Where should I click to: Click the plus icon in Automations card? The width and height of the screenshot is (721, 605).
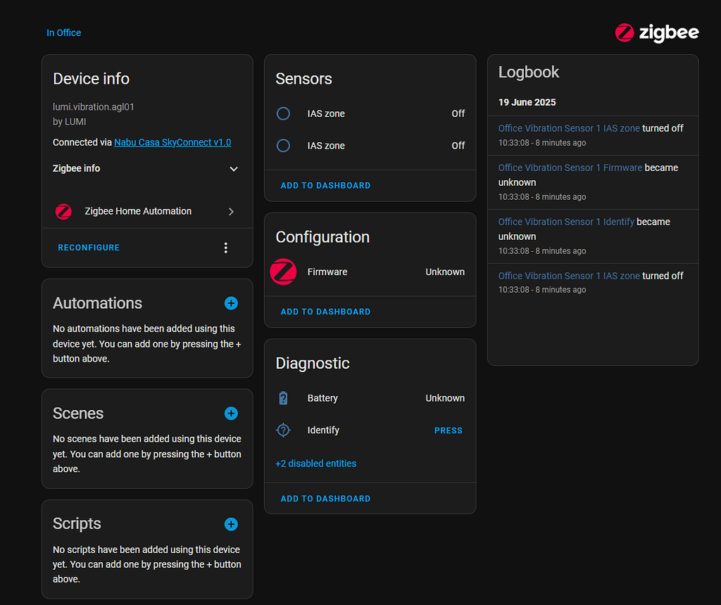pos(231,303)
